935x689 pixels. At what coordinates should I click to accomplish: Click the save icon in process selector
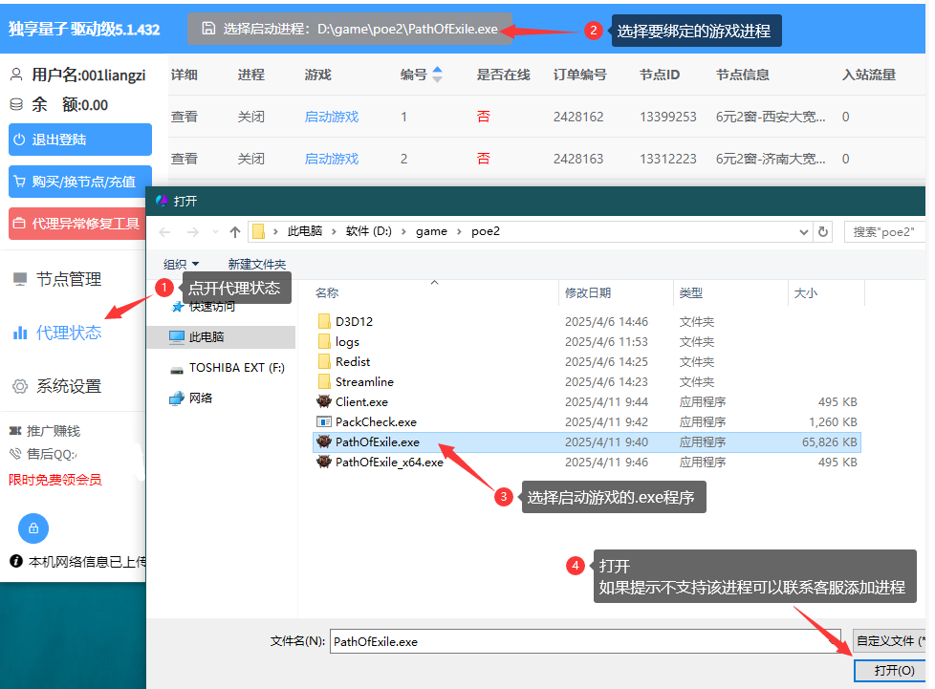click(x=208, y=28)
